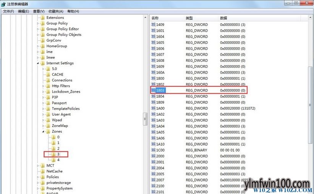The image size is (314, 194).
Task: Expand the Group Policy tree node
Action: point(38,23)
